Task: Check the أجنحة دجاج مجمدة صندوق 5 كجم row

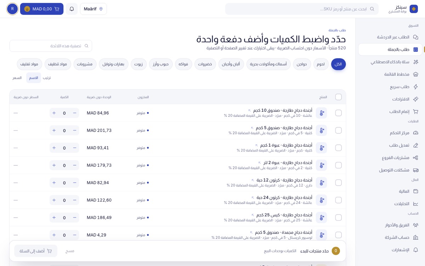Action: (x=339, y=235)
